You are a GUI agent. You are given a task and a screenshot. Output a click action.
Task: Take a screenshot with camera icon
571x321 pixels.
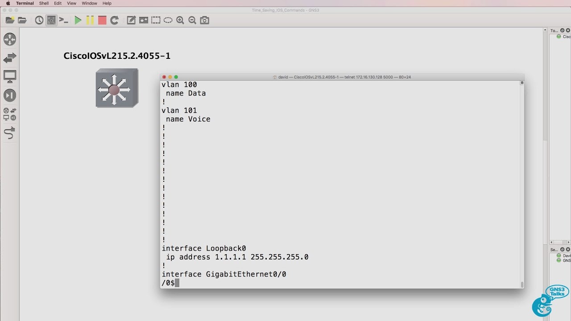point(204,20)
